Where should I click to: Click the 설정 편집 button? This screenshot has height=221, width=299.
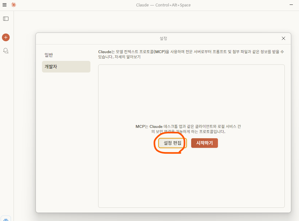(x=172, y=143)
